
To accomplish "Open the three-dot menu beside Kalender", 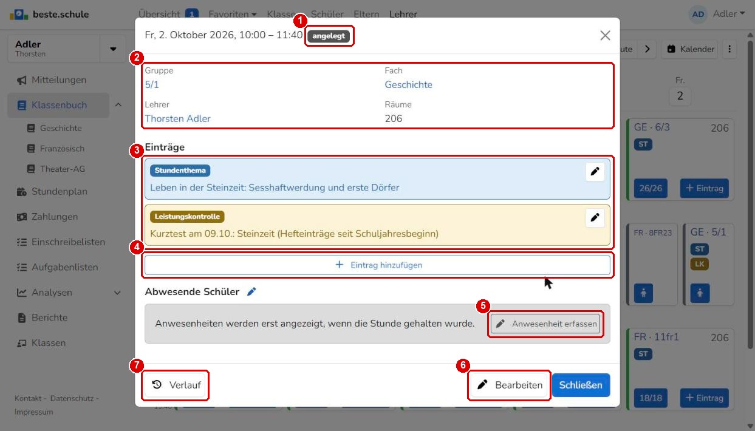I will pos(729,49).
